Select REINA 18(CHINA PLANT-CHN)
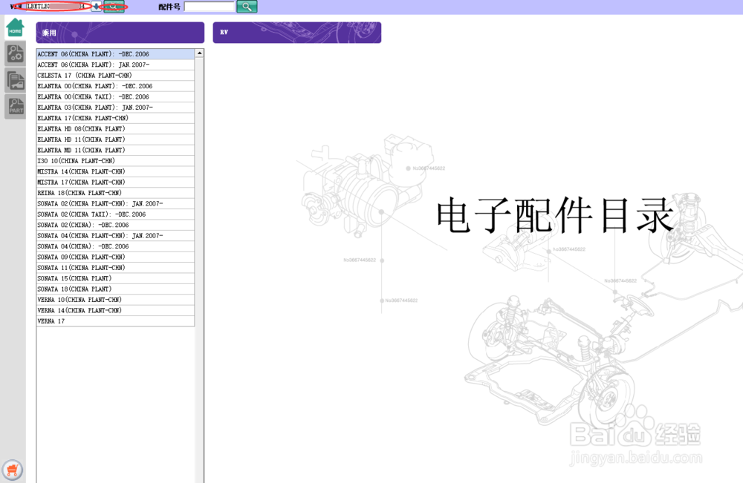This screenshot has height=483, width=743. click(x=115, y=193)
